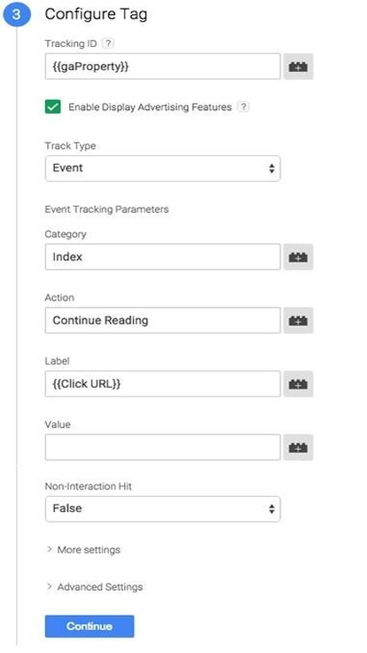Expand More settings section

click(83, 549)
